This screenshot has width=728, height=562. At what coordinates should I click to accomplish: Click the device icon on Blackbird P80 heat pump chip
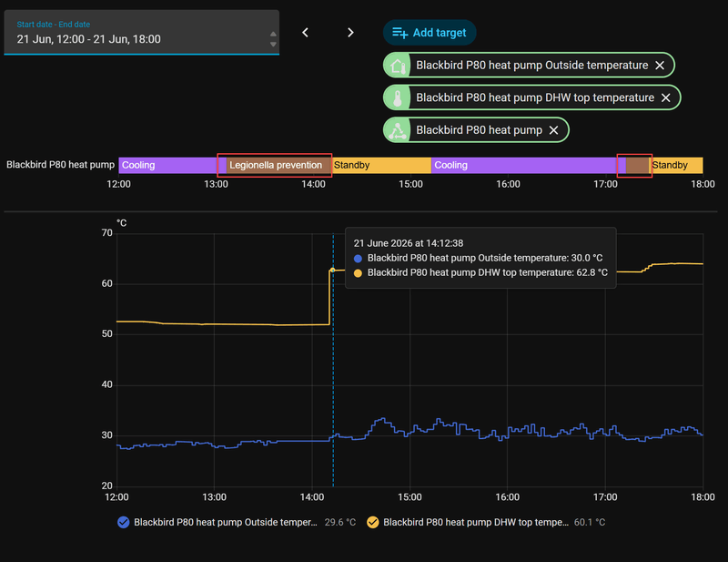(x=398, y=130)
